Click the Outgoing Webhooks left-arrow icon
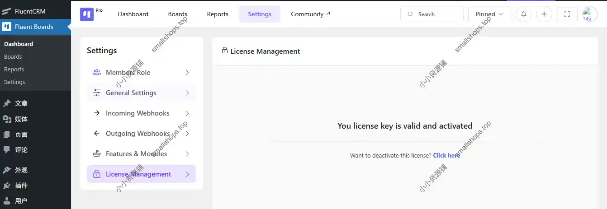Viewport: 607px width, 209px height. [96, 133]
